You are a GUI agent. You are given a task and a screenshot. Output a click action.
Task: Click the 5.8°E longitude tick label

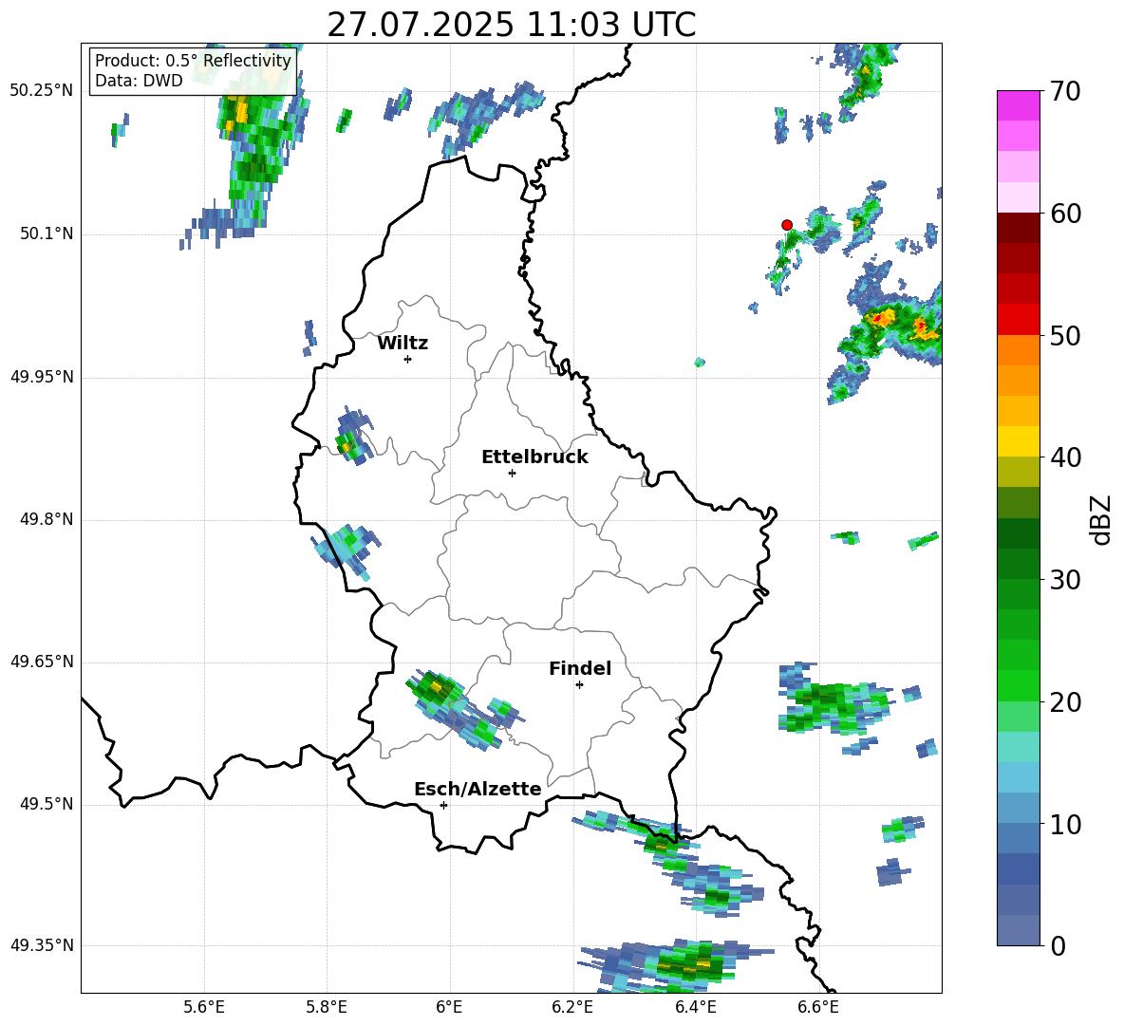coord(327,1007)
